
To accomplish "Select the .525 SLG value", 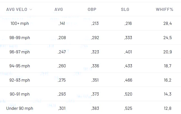I will coord(128,108).
